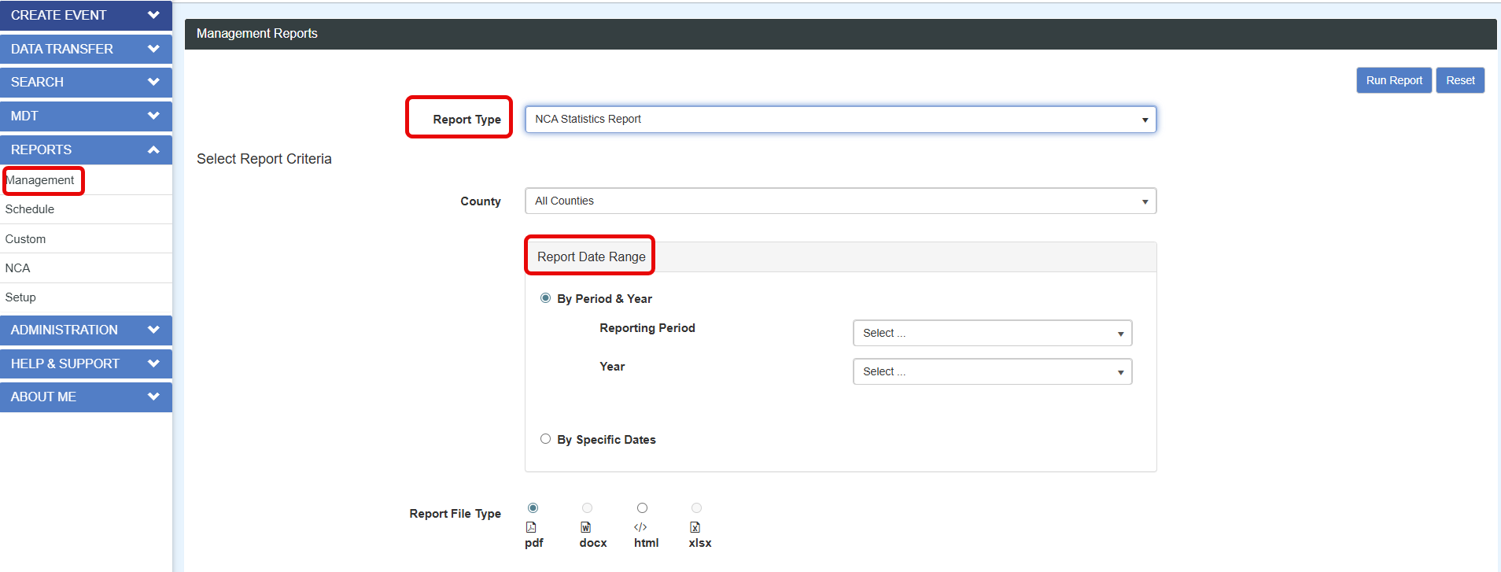Open the HELP & SUPPORT menu section
This screenshot has height=572, width=1501.
click(86, 363)
